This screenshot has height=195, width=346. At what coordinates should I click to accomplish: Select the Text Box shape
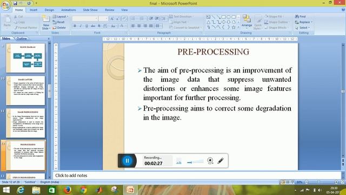[x=208, y=17]
